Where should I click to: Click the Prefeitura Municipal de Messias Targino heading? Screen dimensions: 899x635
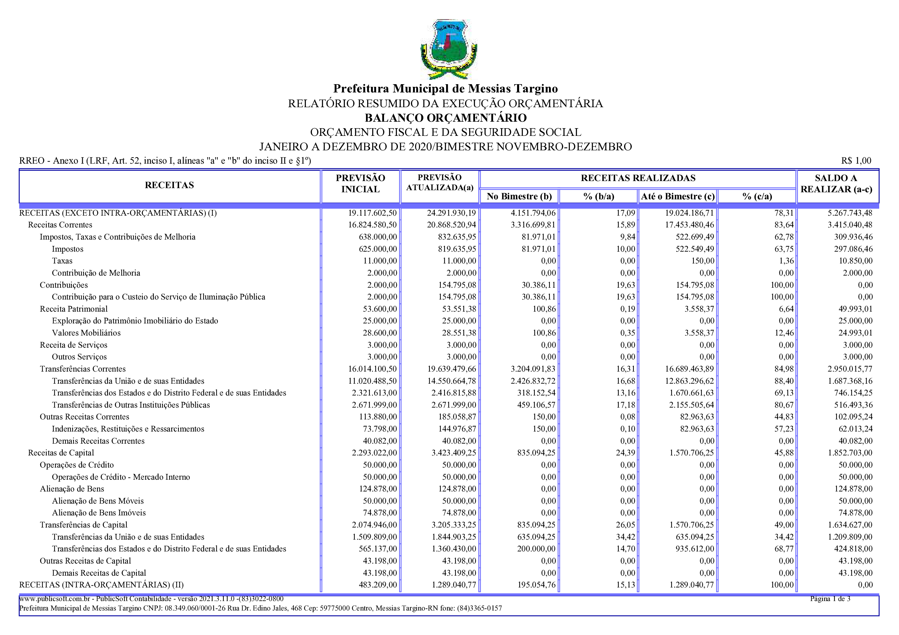[446, 88]
